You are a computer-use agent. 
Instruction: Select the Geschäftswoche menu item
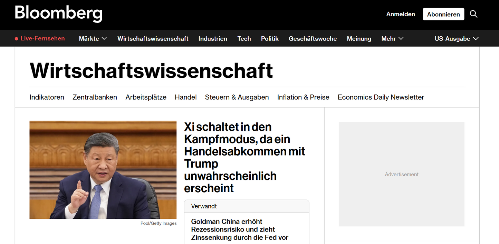313,38
